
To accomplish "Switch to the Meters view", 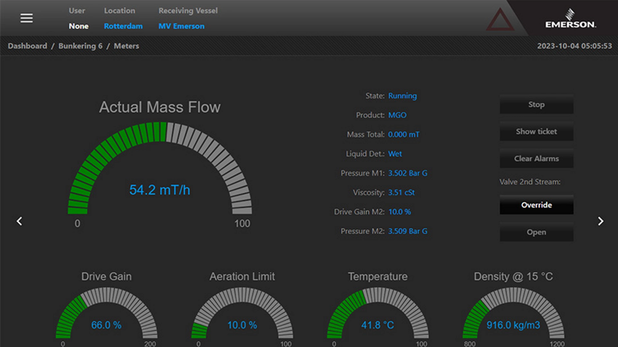I will [x=126, y=46].
